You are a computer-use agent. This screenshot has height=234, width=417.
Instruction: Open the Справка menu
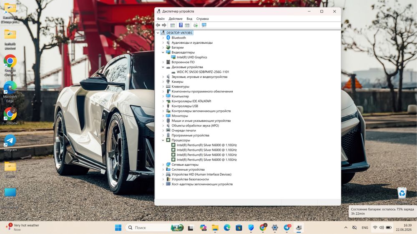(x=202, y=19)
